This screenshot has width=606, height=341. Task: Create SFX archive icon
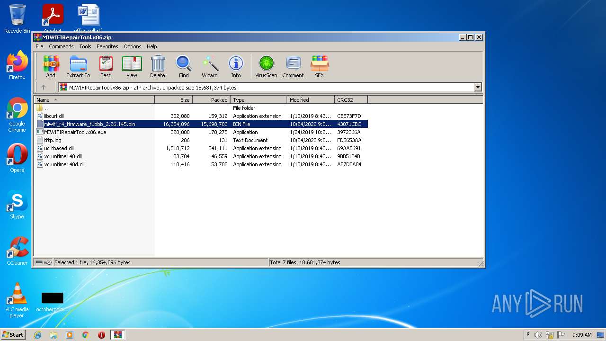coord(320,66)
